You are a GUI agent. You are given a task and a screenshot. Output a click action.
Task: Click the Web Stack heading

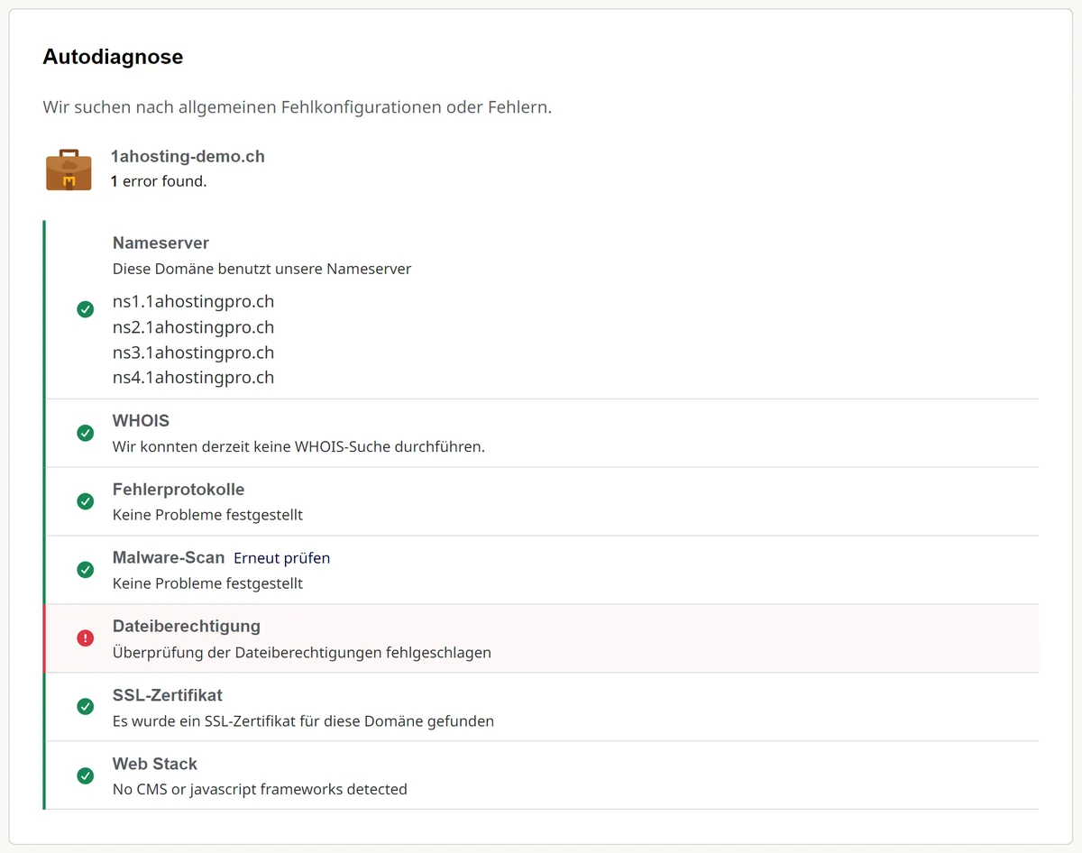[155, 764]
